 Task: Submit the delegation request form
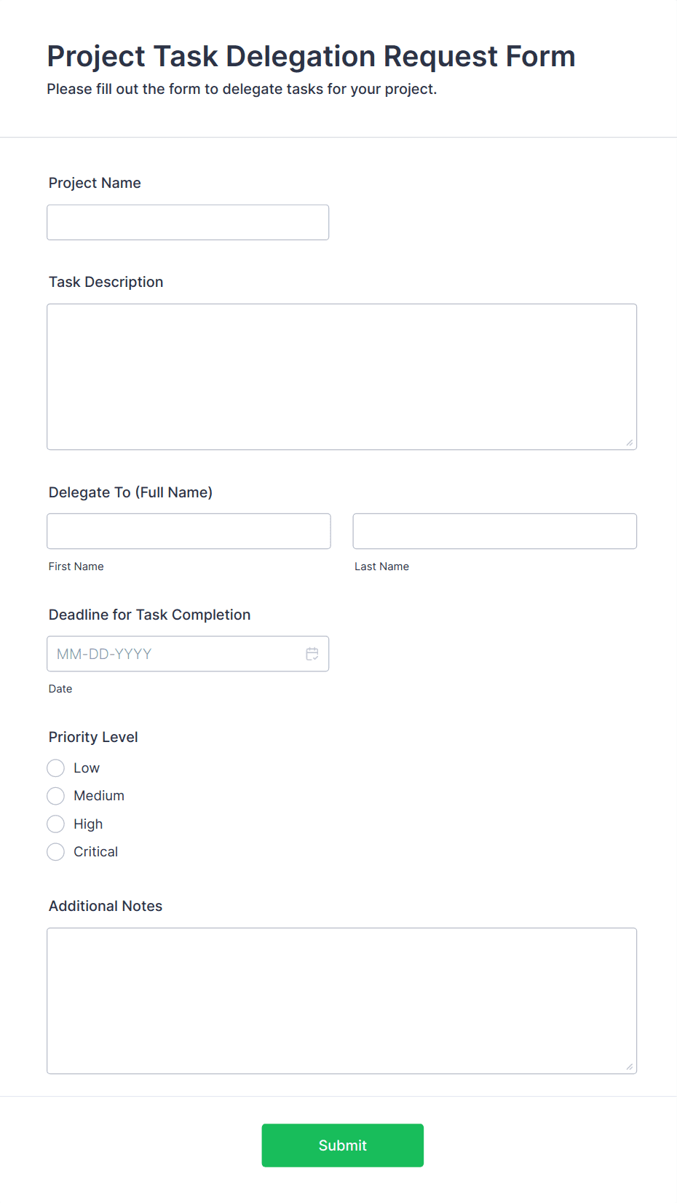[342, 1145]
